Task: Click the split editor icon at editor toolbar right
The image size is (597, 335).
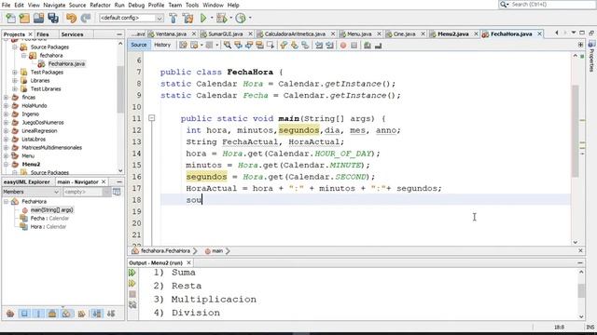Action: (x=580, y=45)
